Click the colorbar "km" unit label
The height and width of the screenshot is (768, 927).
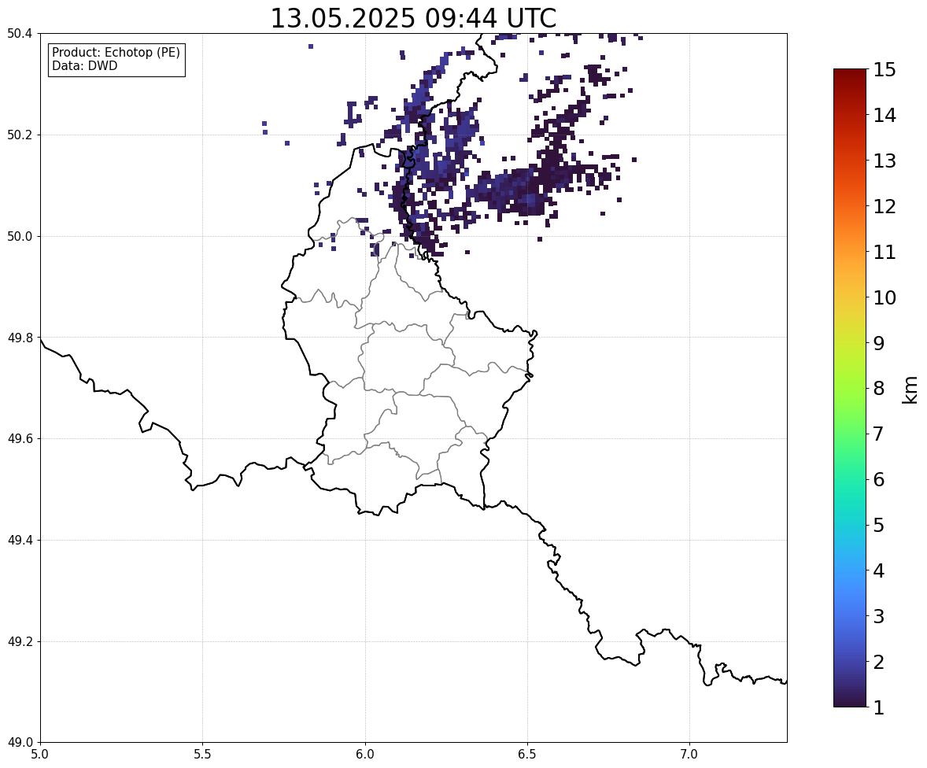point(910,390)
